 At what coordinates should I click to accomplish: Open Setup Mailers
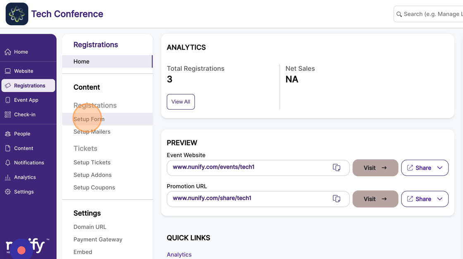(x=92, y=132)
